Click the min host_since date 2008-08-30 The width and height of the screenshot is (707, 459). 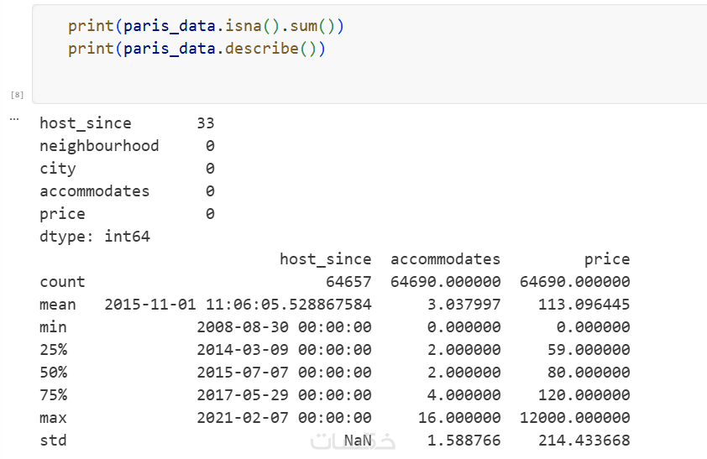284,327
